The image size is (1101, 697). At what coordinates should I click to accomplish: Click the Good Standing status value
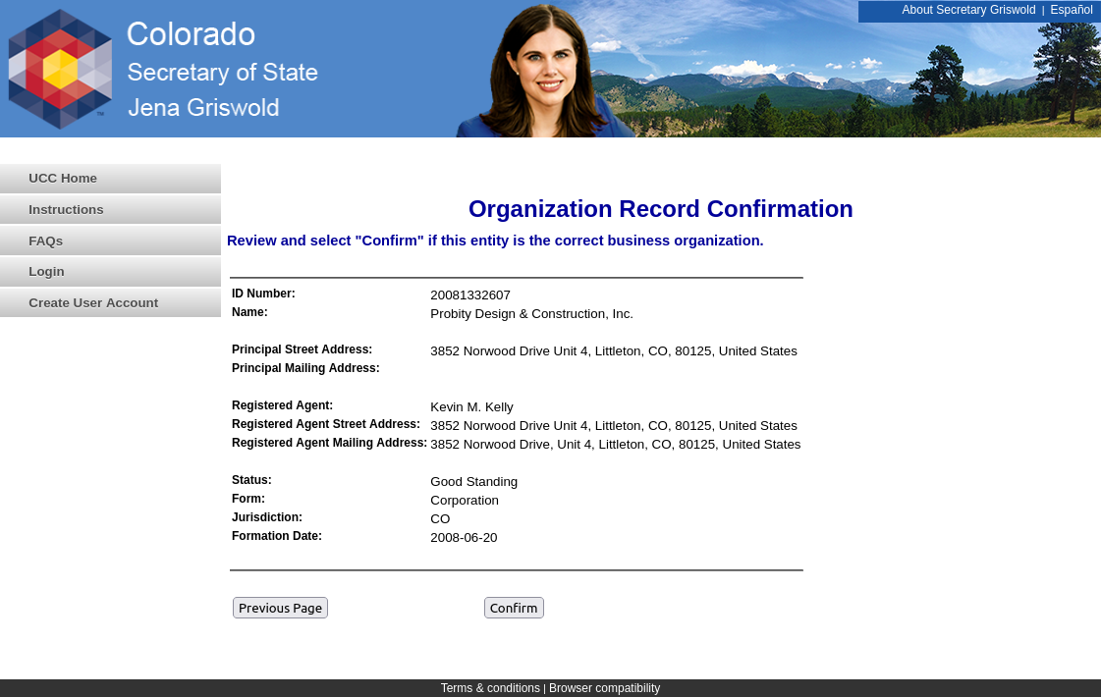pyautogui.click(x=474, y=481)
